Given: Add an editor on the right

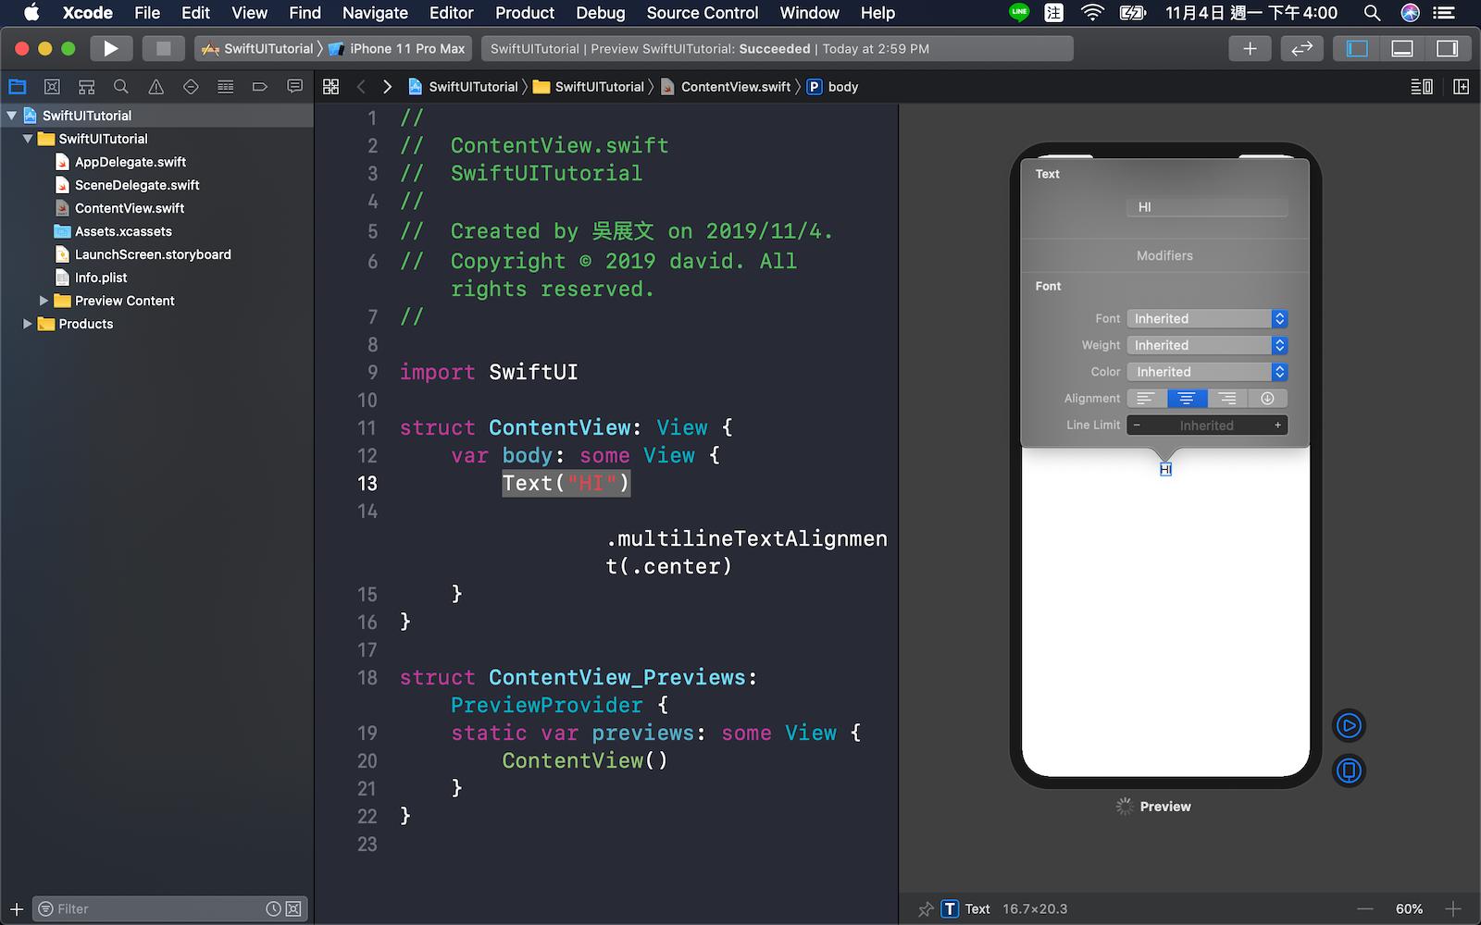Looking at the screenshot, I should click(1462, 87).
